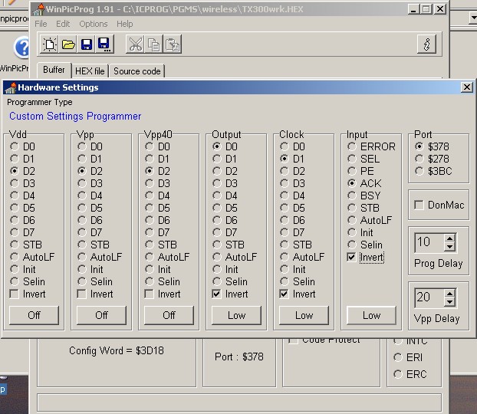
Task: Click the Vdd Off button
Action: click(x=34, y=315)
